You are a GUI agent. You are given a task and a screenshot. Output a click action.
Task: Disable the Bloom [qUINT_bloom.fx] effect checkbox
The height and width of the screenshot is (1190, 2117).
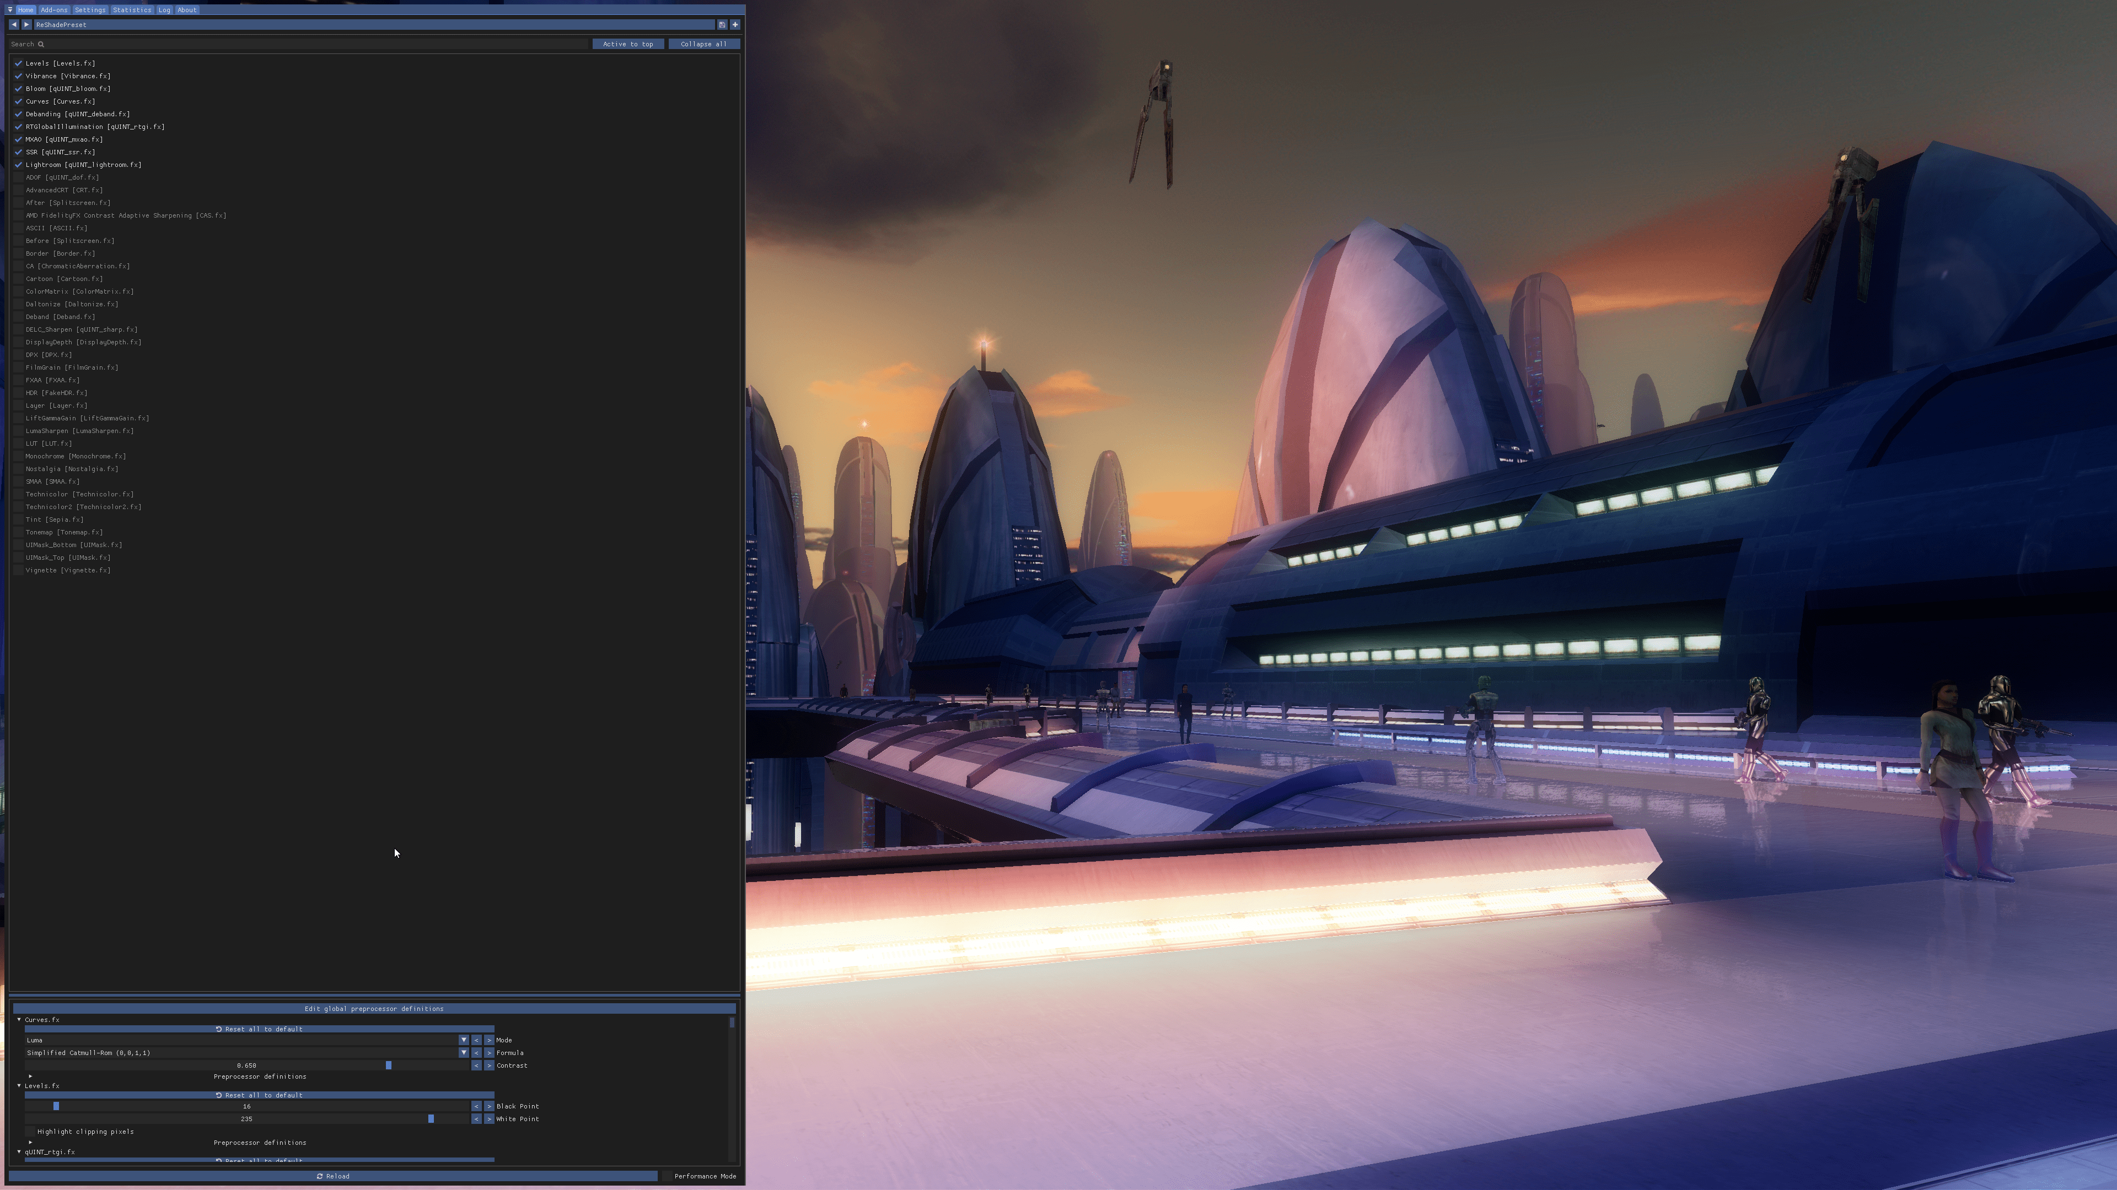pos(18,89)
